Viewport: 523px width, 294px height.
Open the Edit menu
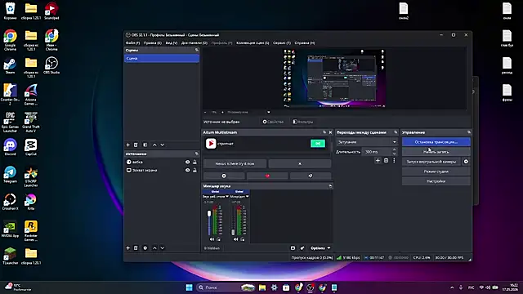[x=153, y=43]
